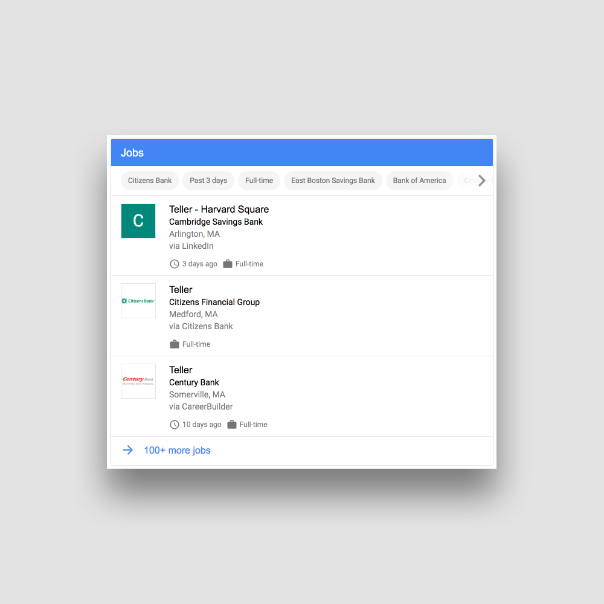Click the Citizens Bank logo thumbnail

[138, 301]
